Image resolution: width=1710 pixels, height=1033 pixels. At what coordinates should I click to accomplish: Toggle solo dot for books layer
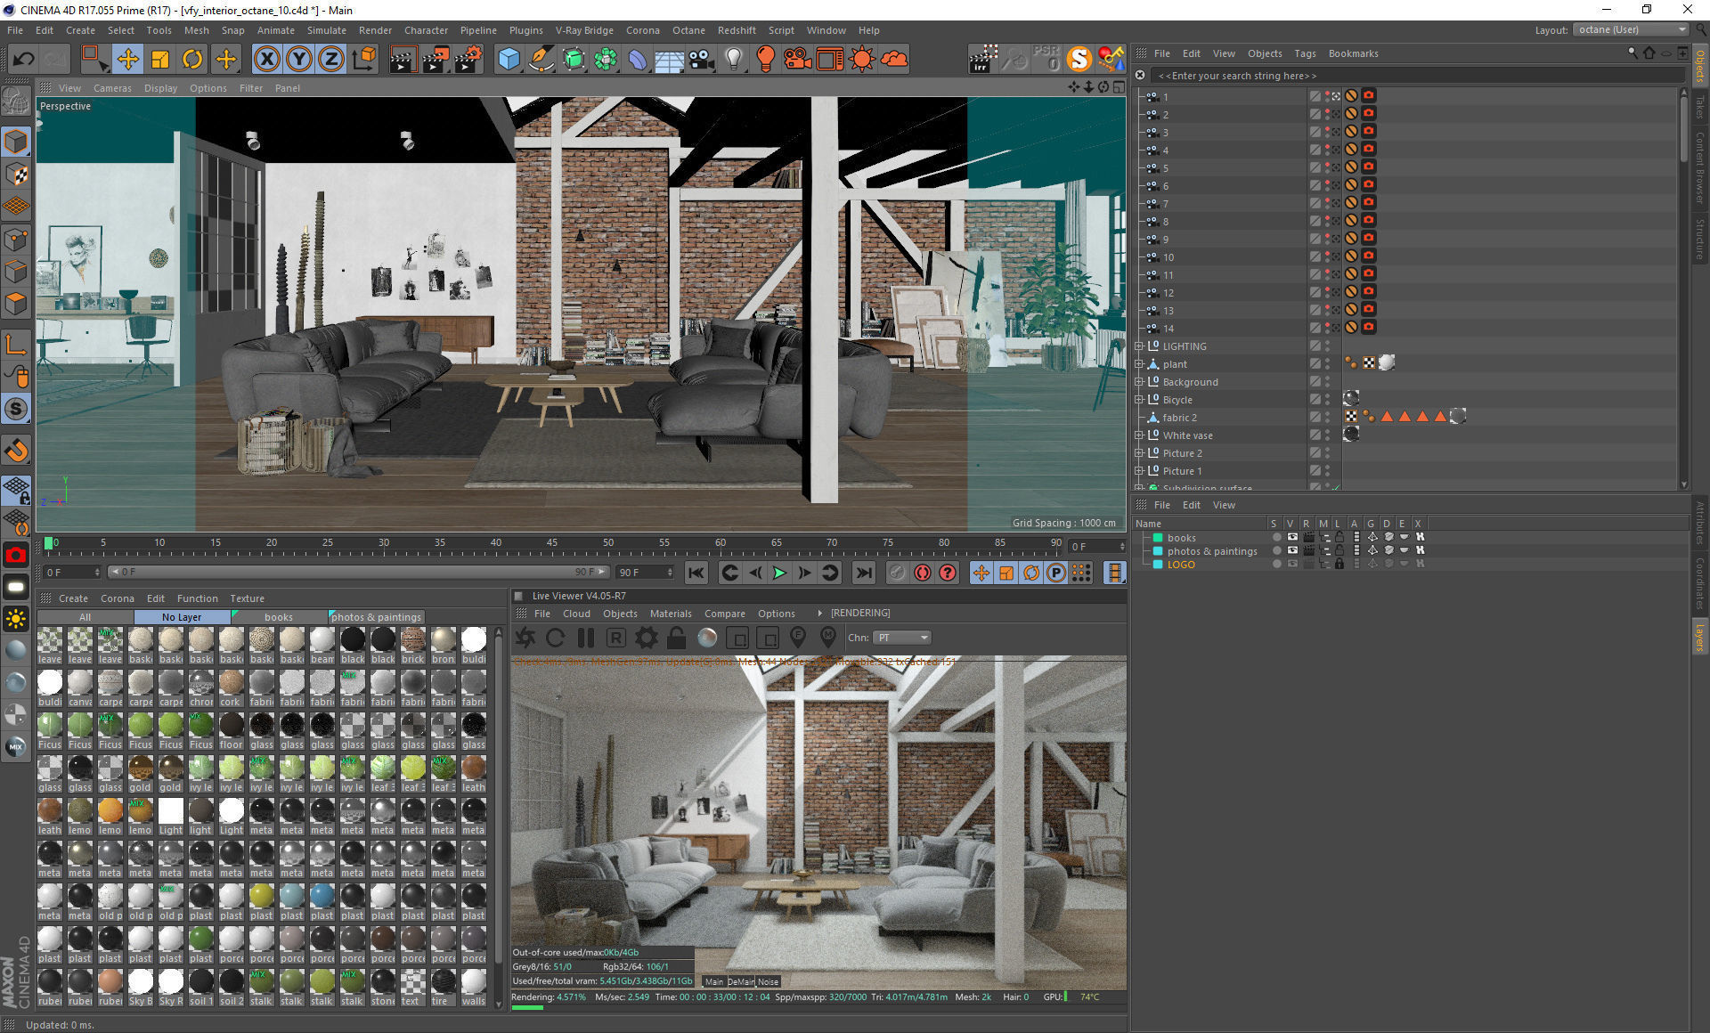click(1275, 537)
